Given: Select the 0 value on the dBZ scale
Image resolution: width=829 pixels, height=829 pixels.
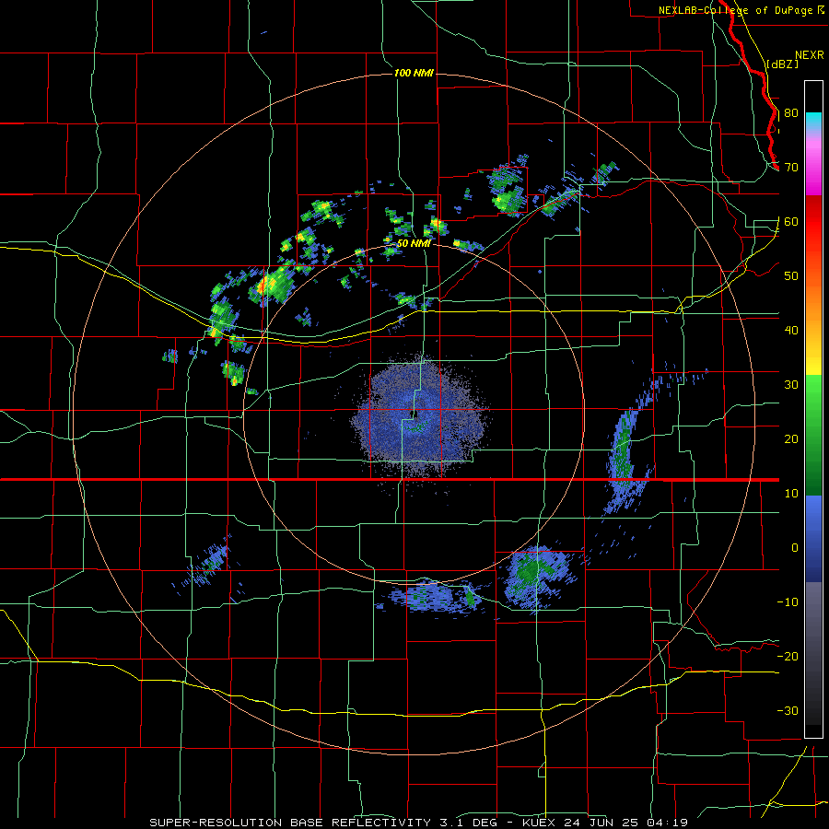Looking at the screenshot, I should point(795,548).
